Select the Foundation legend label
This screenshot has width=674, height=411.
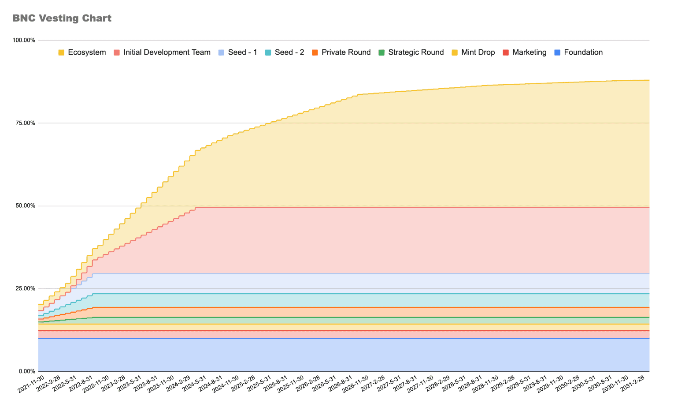pos(583,52)
